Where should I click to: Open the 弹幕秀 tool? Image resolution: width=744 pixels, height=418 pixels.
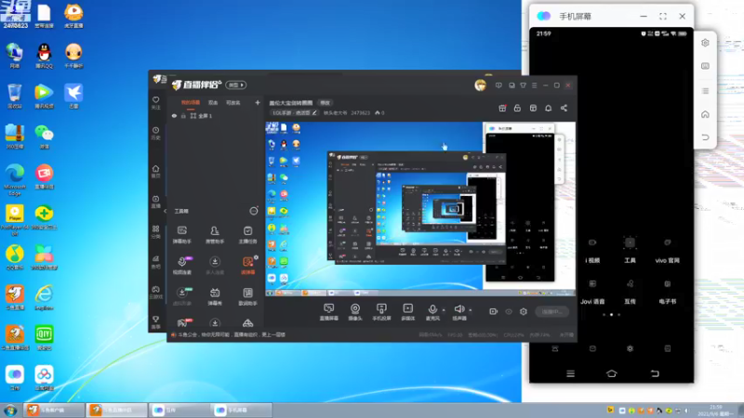click(x=215, y=296)
